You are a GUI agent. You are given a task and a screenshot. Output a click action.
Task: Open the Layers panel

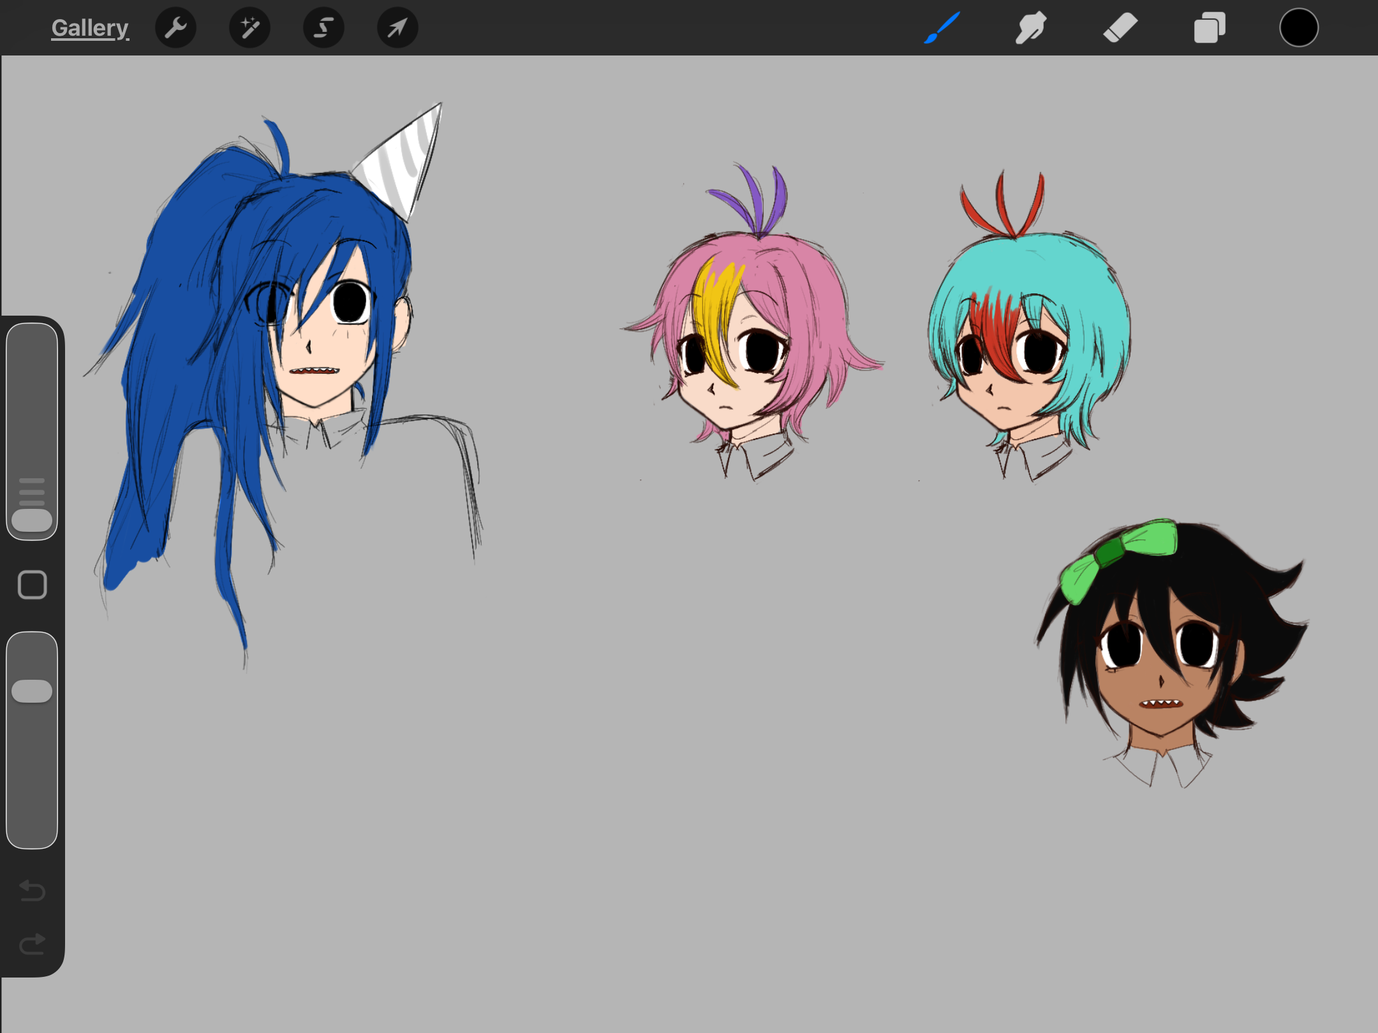click(1210, 28)
